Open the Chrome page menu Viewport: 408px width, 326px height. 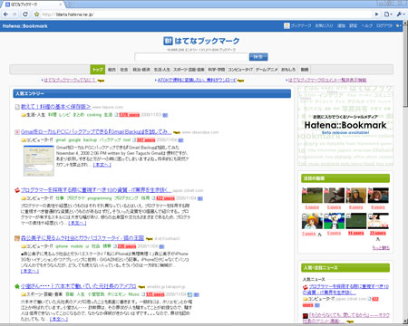pos(388,14)
